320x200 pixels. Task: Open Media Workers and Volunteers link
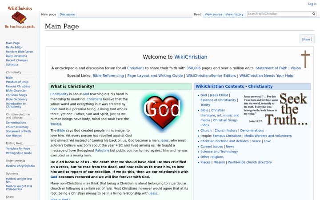click(268, 136)
